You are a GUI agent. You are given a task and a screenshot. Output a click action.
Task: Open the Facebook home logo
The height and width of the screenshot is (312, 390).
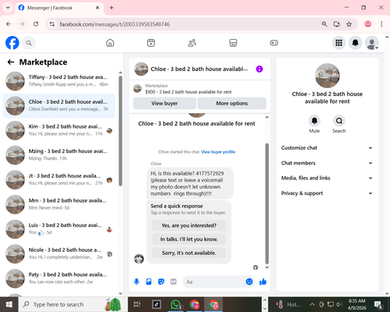[x=12, y=43]
